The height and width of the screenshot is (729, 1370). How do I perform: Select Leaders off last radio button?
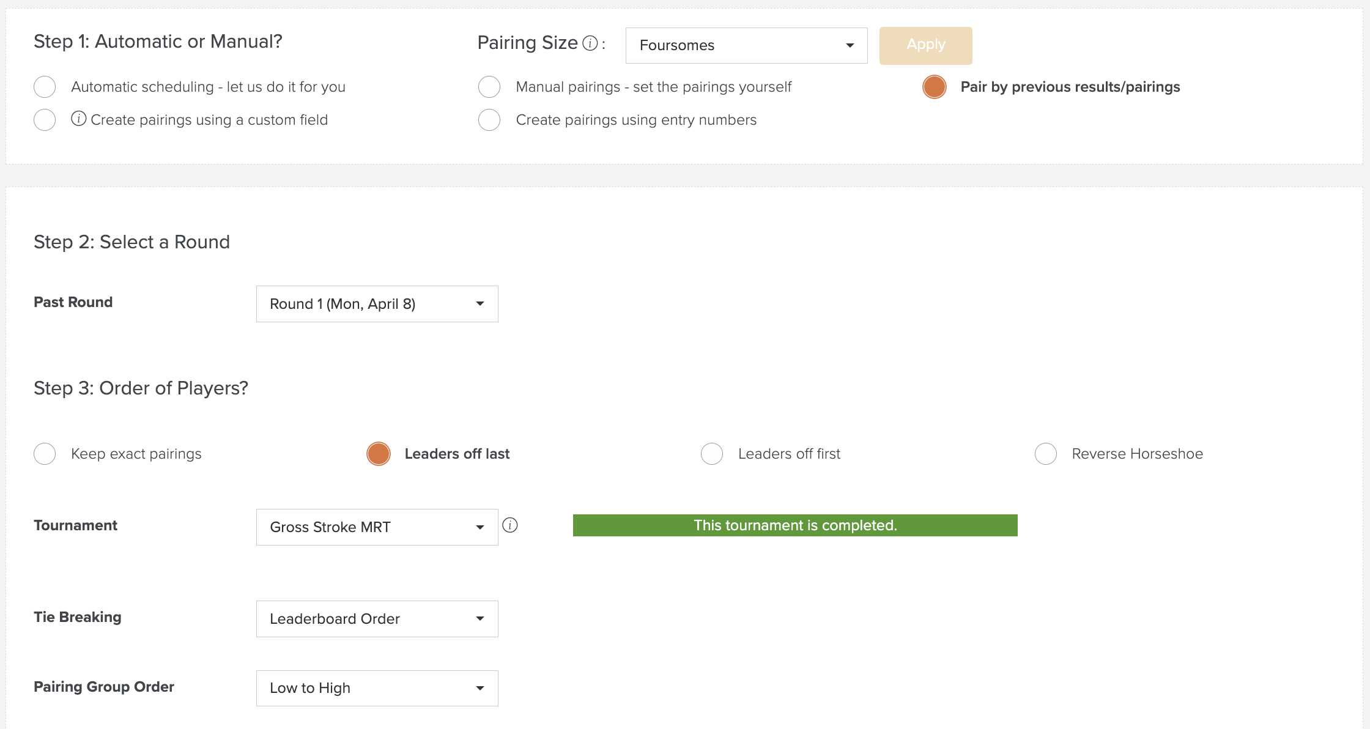pos(379,454)
